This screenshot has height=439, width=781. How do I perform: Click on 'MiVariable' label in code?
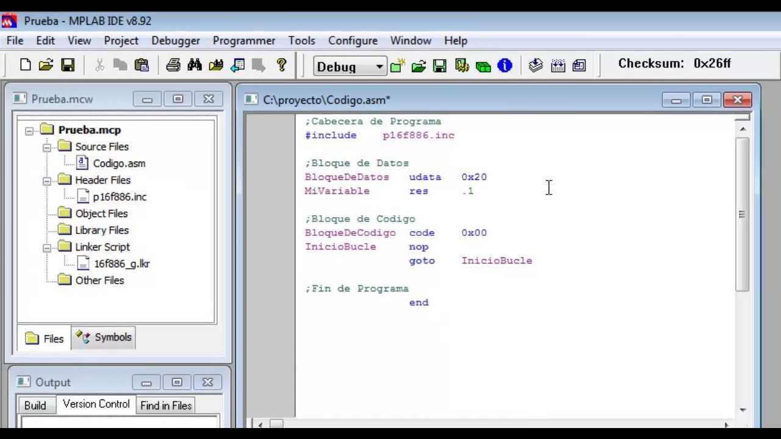tap(337, 191)
